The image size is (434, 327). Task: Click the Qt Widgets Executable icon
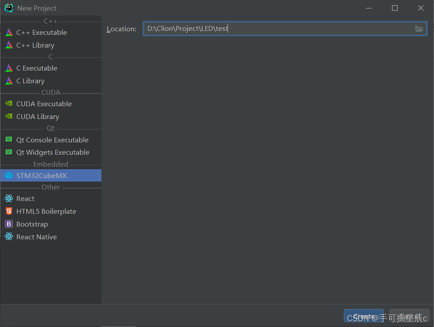pos(9,152)
